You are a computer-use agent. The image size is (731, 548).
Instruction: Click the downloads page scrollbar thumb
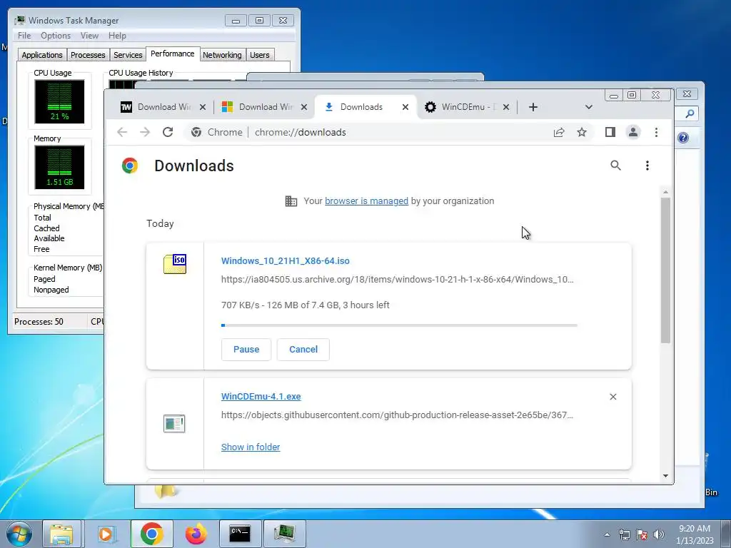665,270
